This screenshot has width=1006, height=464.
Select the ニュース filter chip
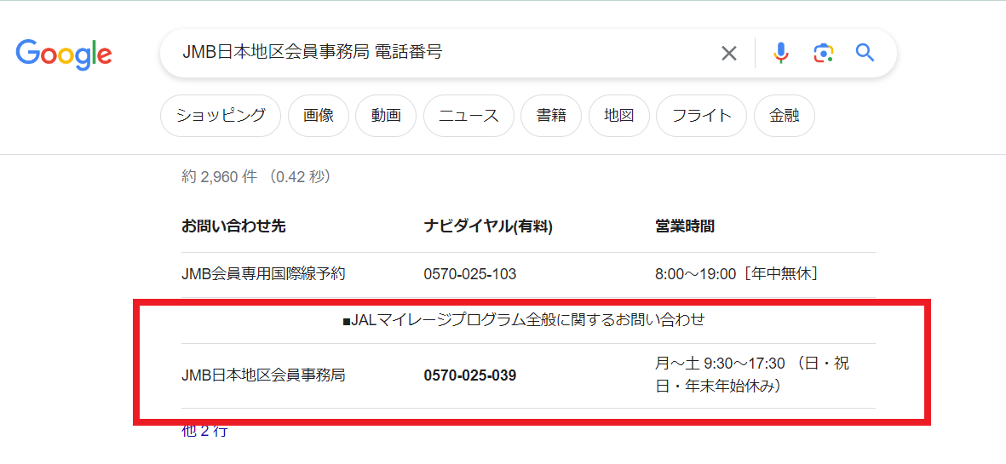(469, 116)
